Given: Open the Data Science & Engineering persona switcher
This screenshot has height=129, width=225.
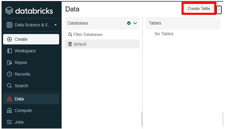Looking at the screenshot, I should click(x=31, y=25).
